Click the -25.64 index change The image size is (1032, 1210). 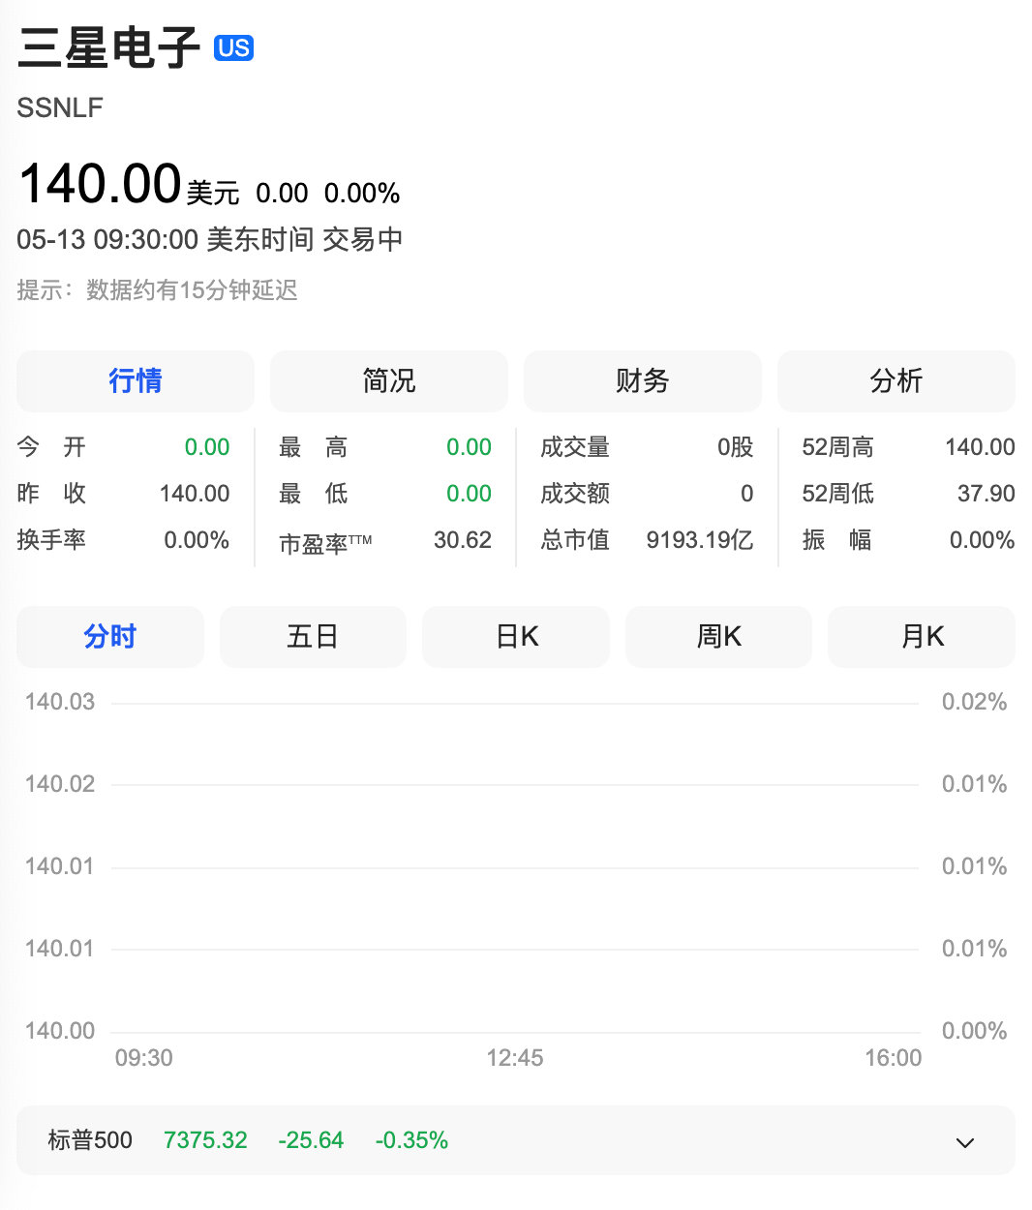point(311,1140)
